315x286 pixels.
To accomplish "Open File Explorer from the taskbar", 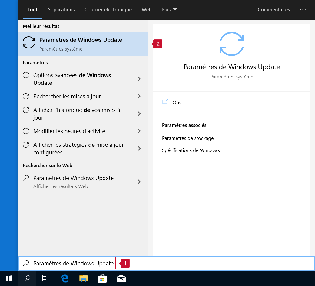I will pyautogui.click(x=83, y=278).
